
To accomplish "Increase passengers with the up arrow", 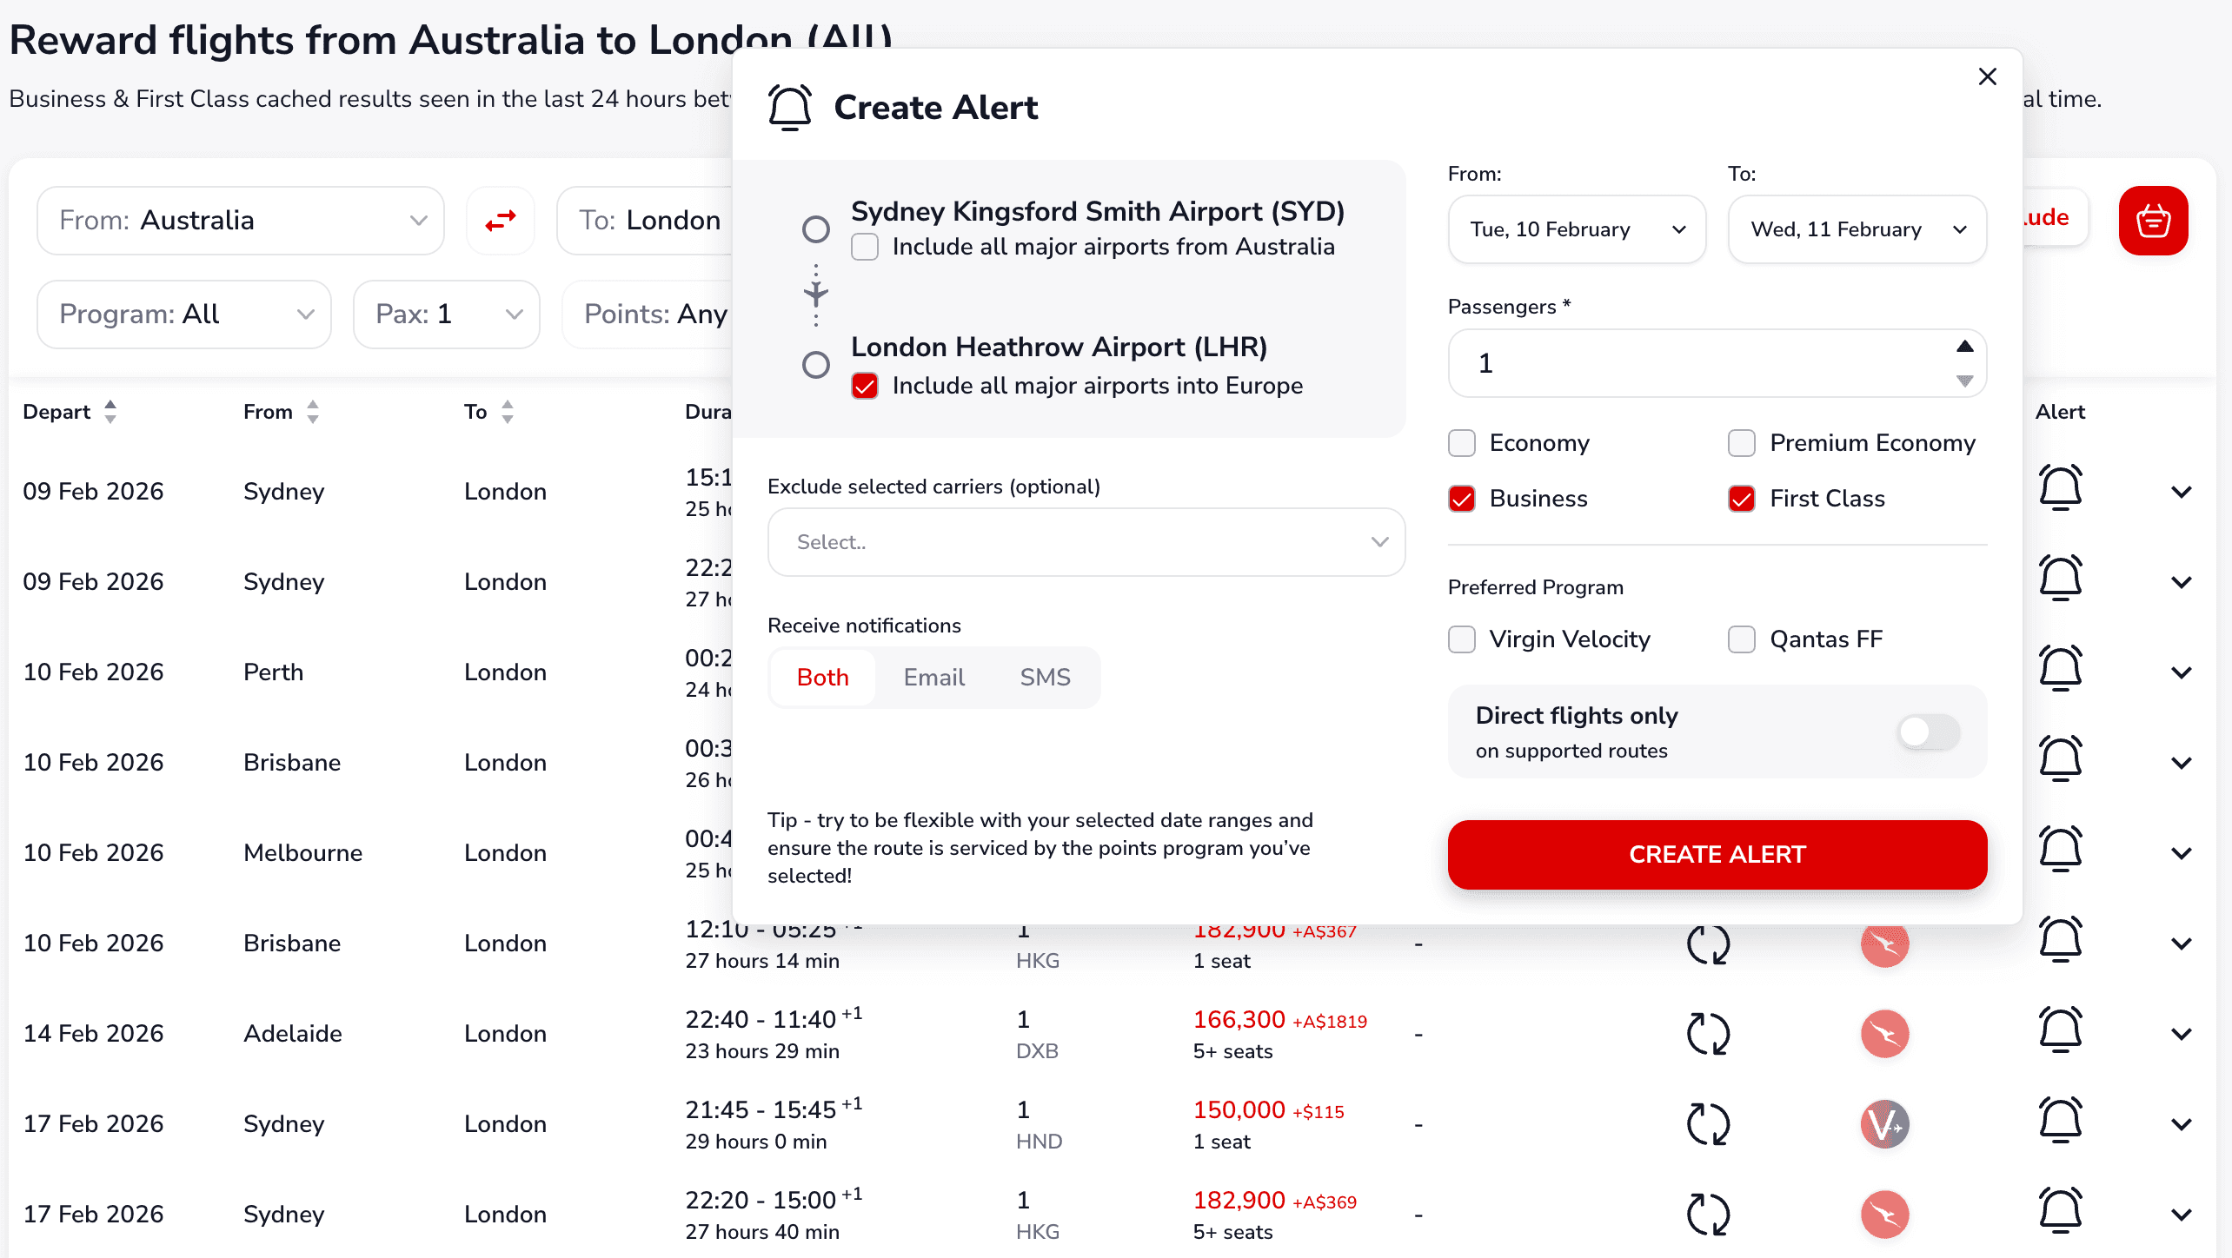I will (1964, 347).
